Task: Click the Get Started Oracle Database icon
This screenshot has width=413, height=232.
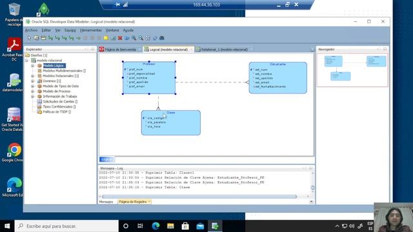Action: [13, 120]
